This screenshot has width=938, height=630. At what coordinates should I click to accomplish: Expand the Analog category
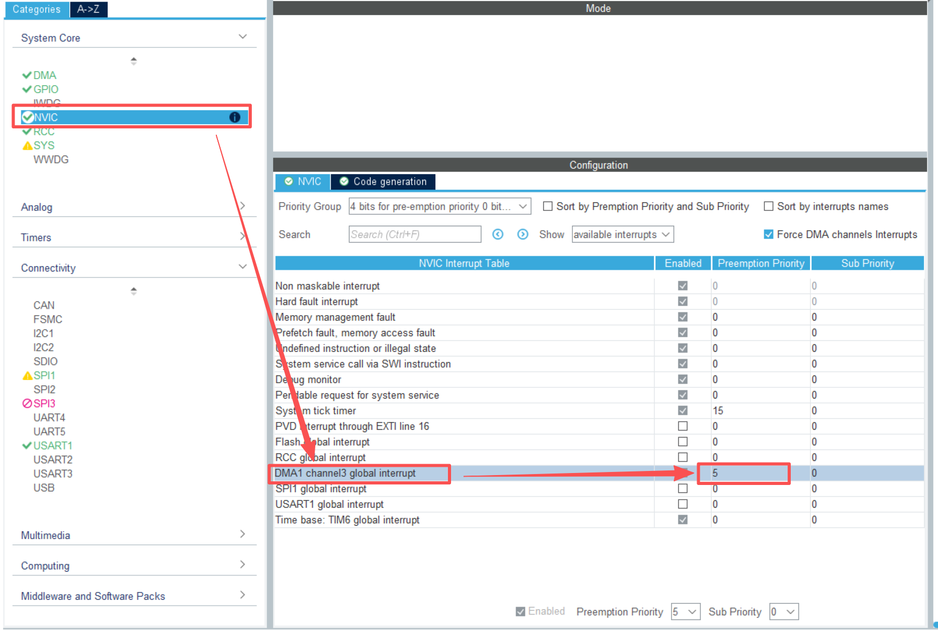pyautogui.click(x=134, y=207)
